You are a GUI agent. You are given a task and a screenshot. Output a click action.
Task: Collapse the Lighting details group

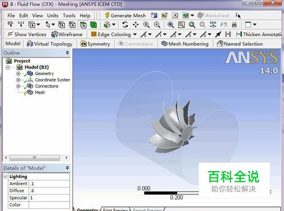click(5, 177)
